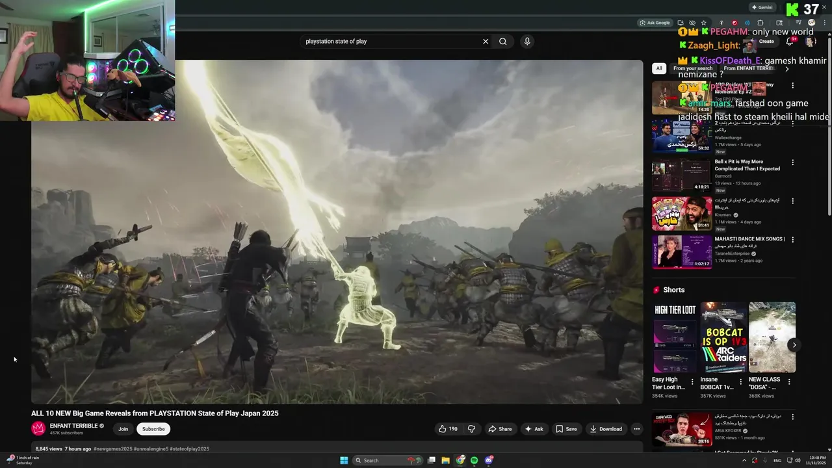This screenshot has height=468, width=832.
Task: Open YouTube account avatar menu
Action: click(811, 42)
